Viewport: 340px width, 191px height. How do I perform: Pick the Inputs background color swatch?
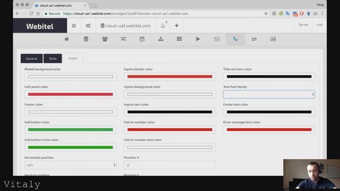tap(170, 94)
